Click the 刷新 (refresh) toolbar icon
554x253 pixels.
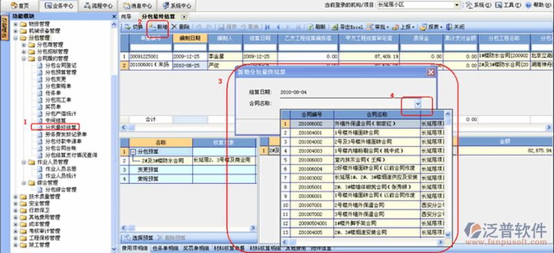pyautogui.click(x=310, y=27)
